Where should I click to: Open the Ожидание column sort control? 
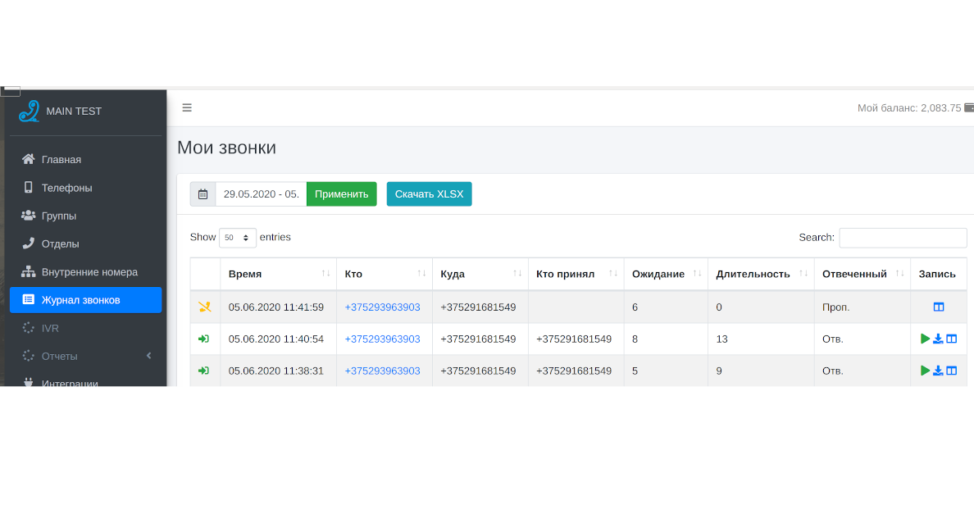697,273
